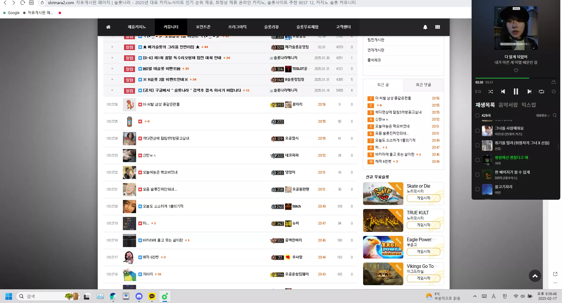The image size is (562, 303).
Task: Switch to 최근 댓글 tab
Action: (x=424, y=85)
